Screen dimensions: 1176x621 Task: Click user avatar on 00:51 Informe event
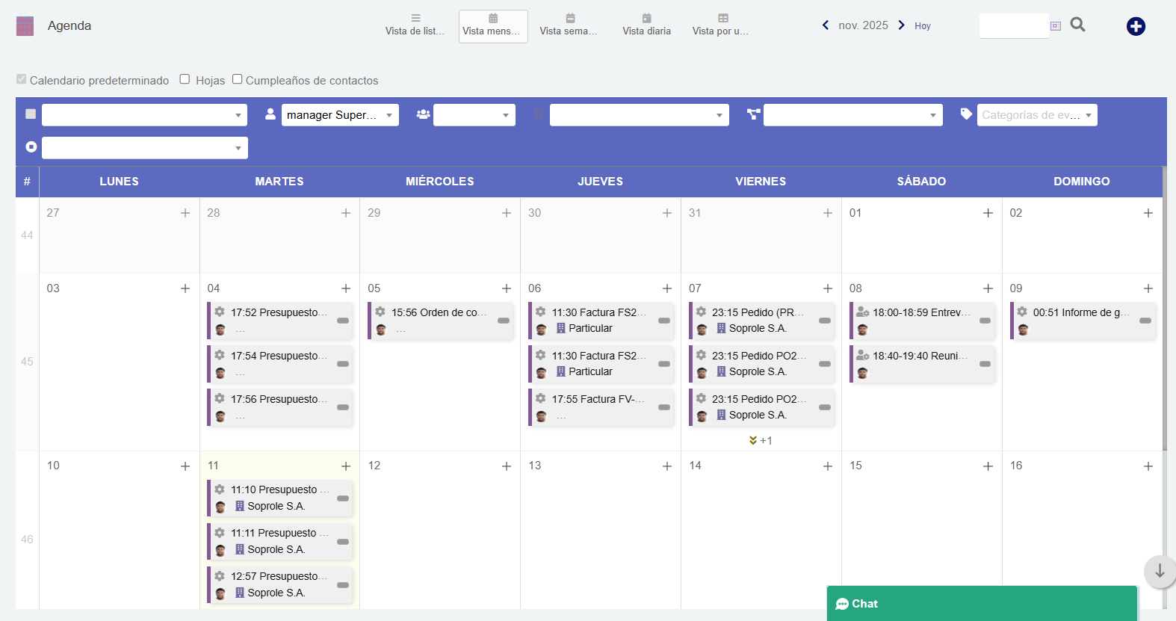point(1023,330)
